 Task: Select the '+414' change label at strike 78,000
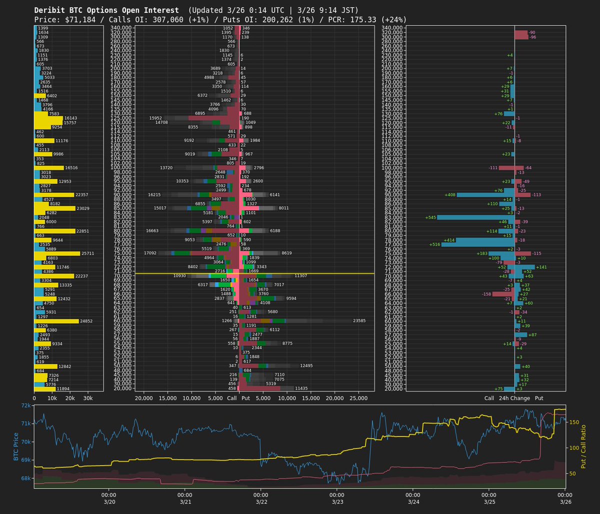point(449,240)
